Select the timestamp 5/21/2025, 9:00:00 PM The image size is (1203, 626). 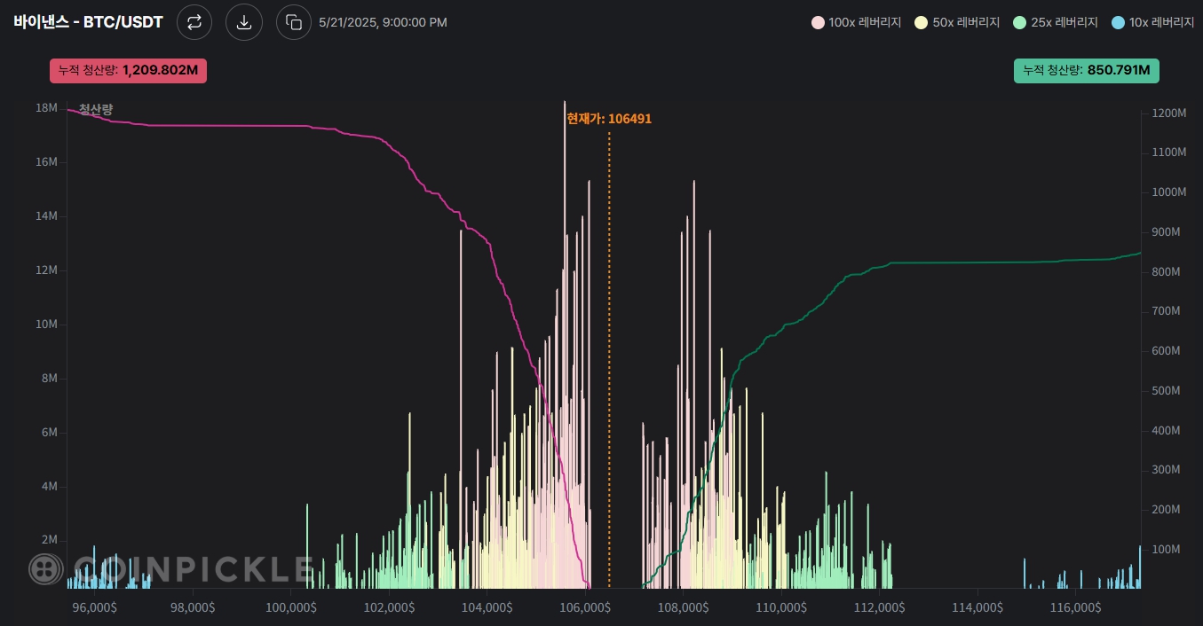pos(383,22)
